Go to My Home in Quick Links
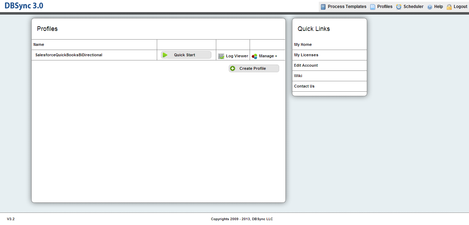 tap(303, 44)
